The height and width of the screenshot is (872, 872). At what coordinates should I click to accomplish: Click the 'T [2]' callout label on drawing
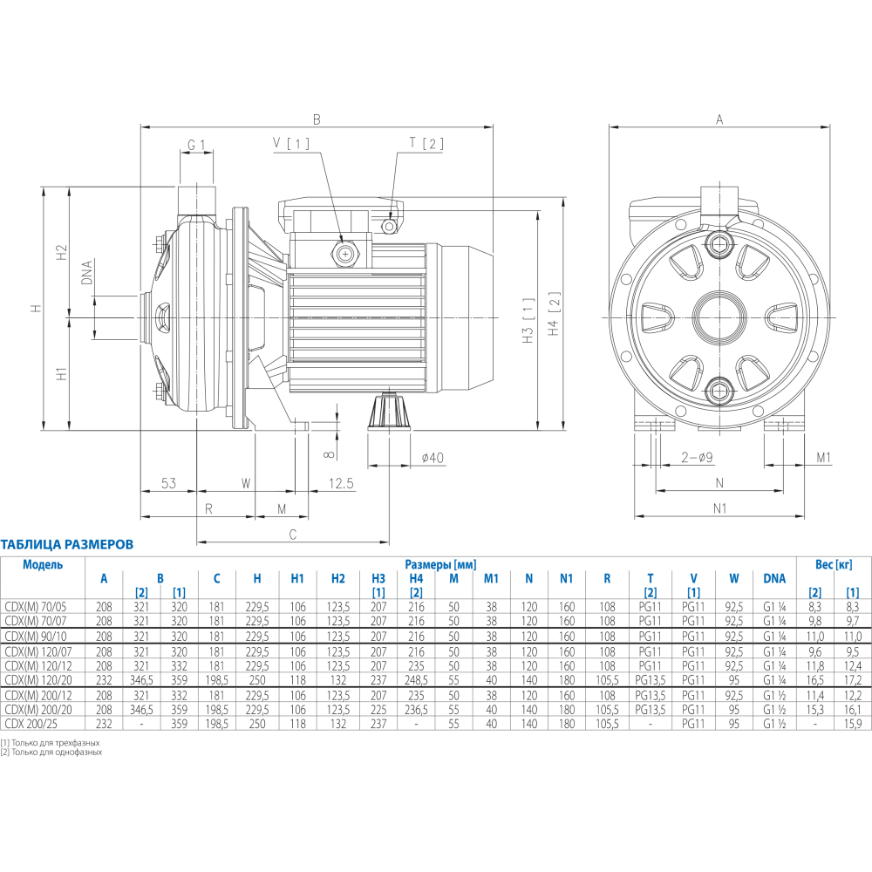pyautogui.click(x=426, y=144)
